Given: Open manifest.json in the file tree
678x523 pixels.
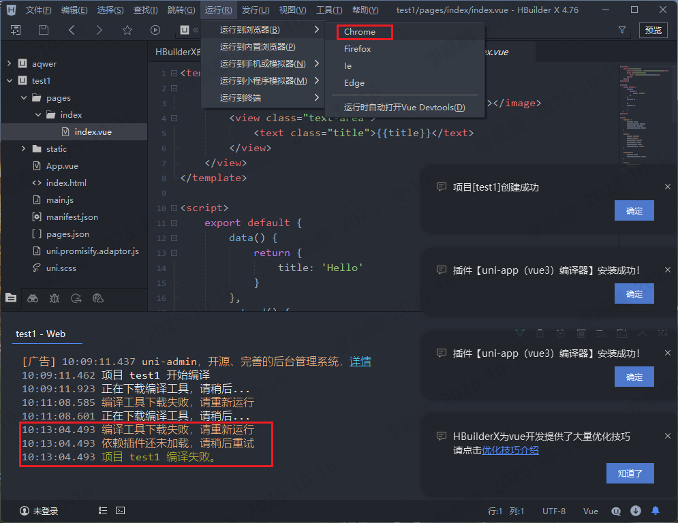Looking at the screenshot, I should coord(72,217).
